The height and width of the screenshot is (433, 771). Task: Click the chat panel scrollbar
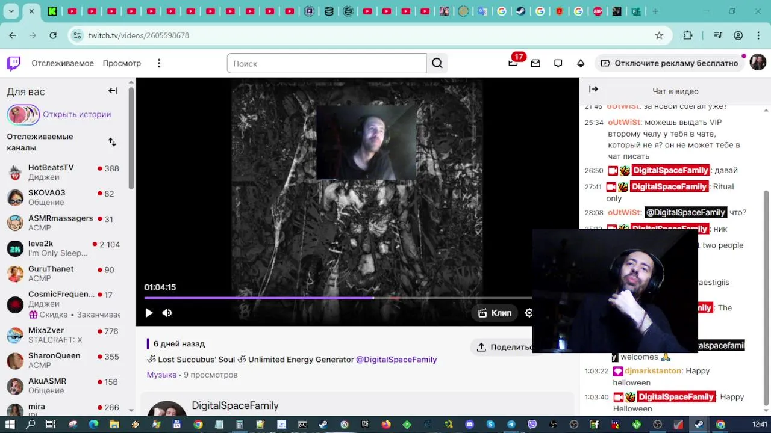click(x=766, y=298)
